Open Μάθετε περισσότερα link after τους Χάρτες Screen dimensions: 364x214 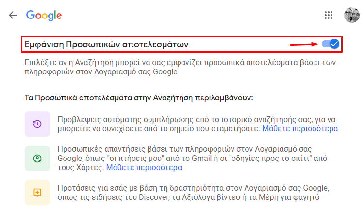click(144, 167)
